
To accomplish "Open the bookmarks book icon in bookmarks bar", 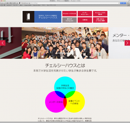I will coord(2,5).
